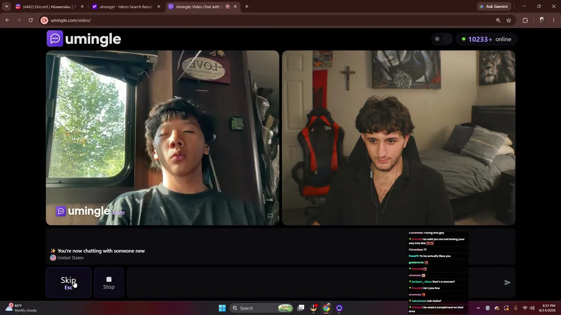
Task: Open the volume control in the tray
Action: point(533,308)
